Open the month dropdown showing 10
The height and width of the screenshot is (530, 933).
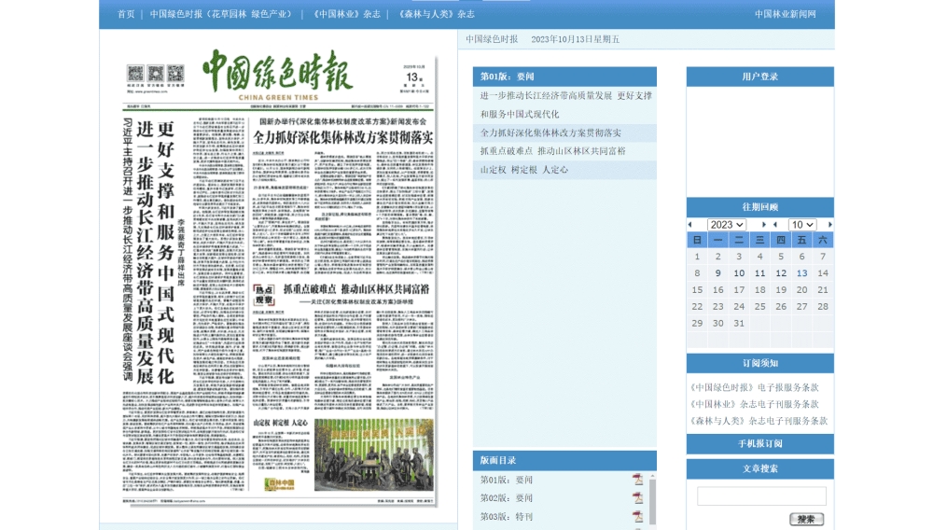[802, 224]
